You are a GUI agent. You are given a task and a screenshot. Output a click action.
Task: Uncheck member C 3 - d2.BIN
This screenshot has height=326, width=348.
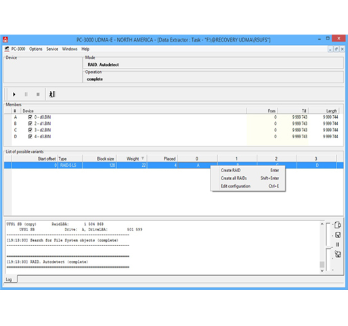[30, 130]
